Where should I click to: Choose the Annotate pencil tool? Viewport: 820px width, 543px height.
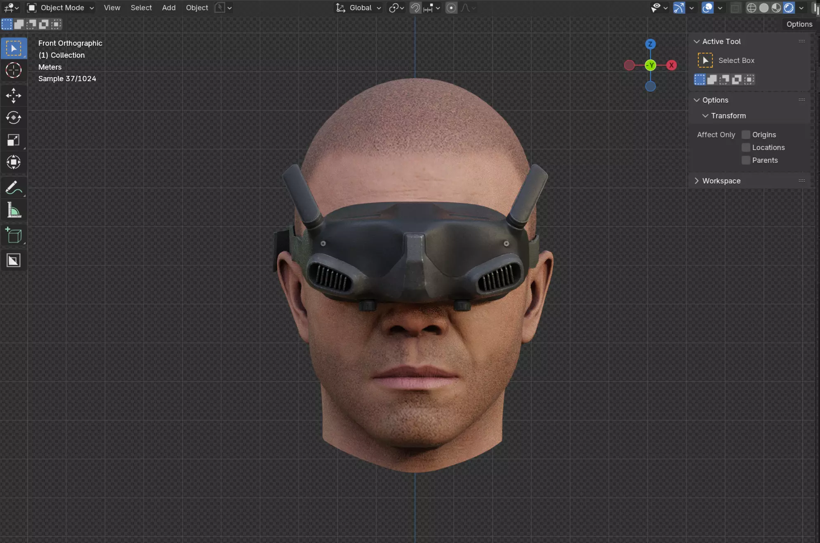pyautogui.click(x=14, y=188)
